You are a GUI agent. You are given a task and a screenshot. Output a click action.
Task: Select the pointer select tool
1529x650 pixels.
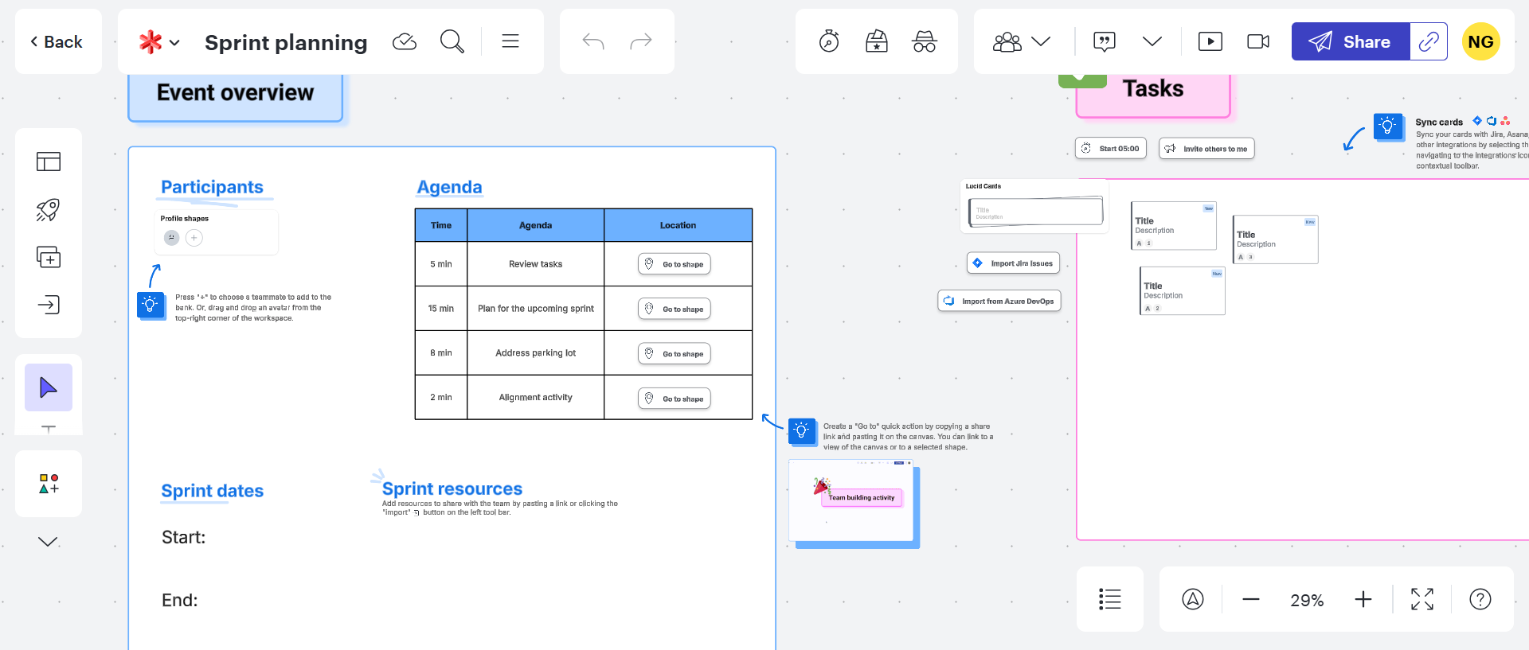pos(49,387)
